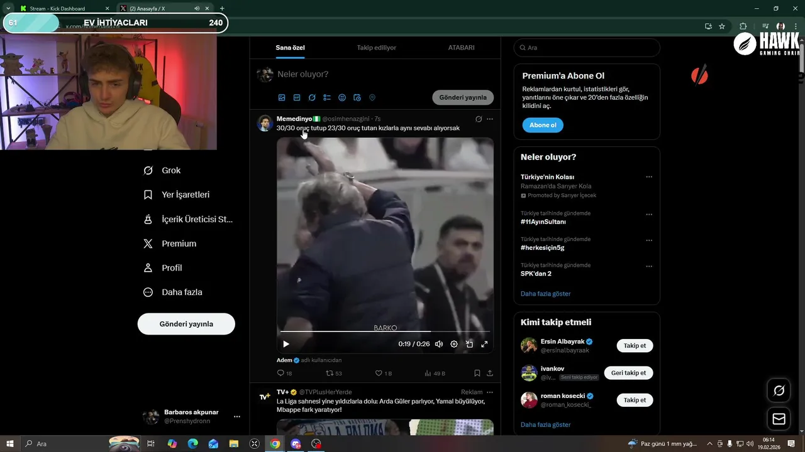Open options for the #11AyınSultanı trend
The image size is (805, 452).
[649, 214]
